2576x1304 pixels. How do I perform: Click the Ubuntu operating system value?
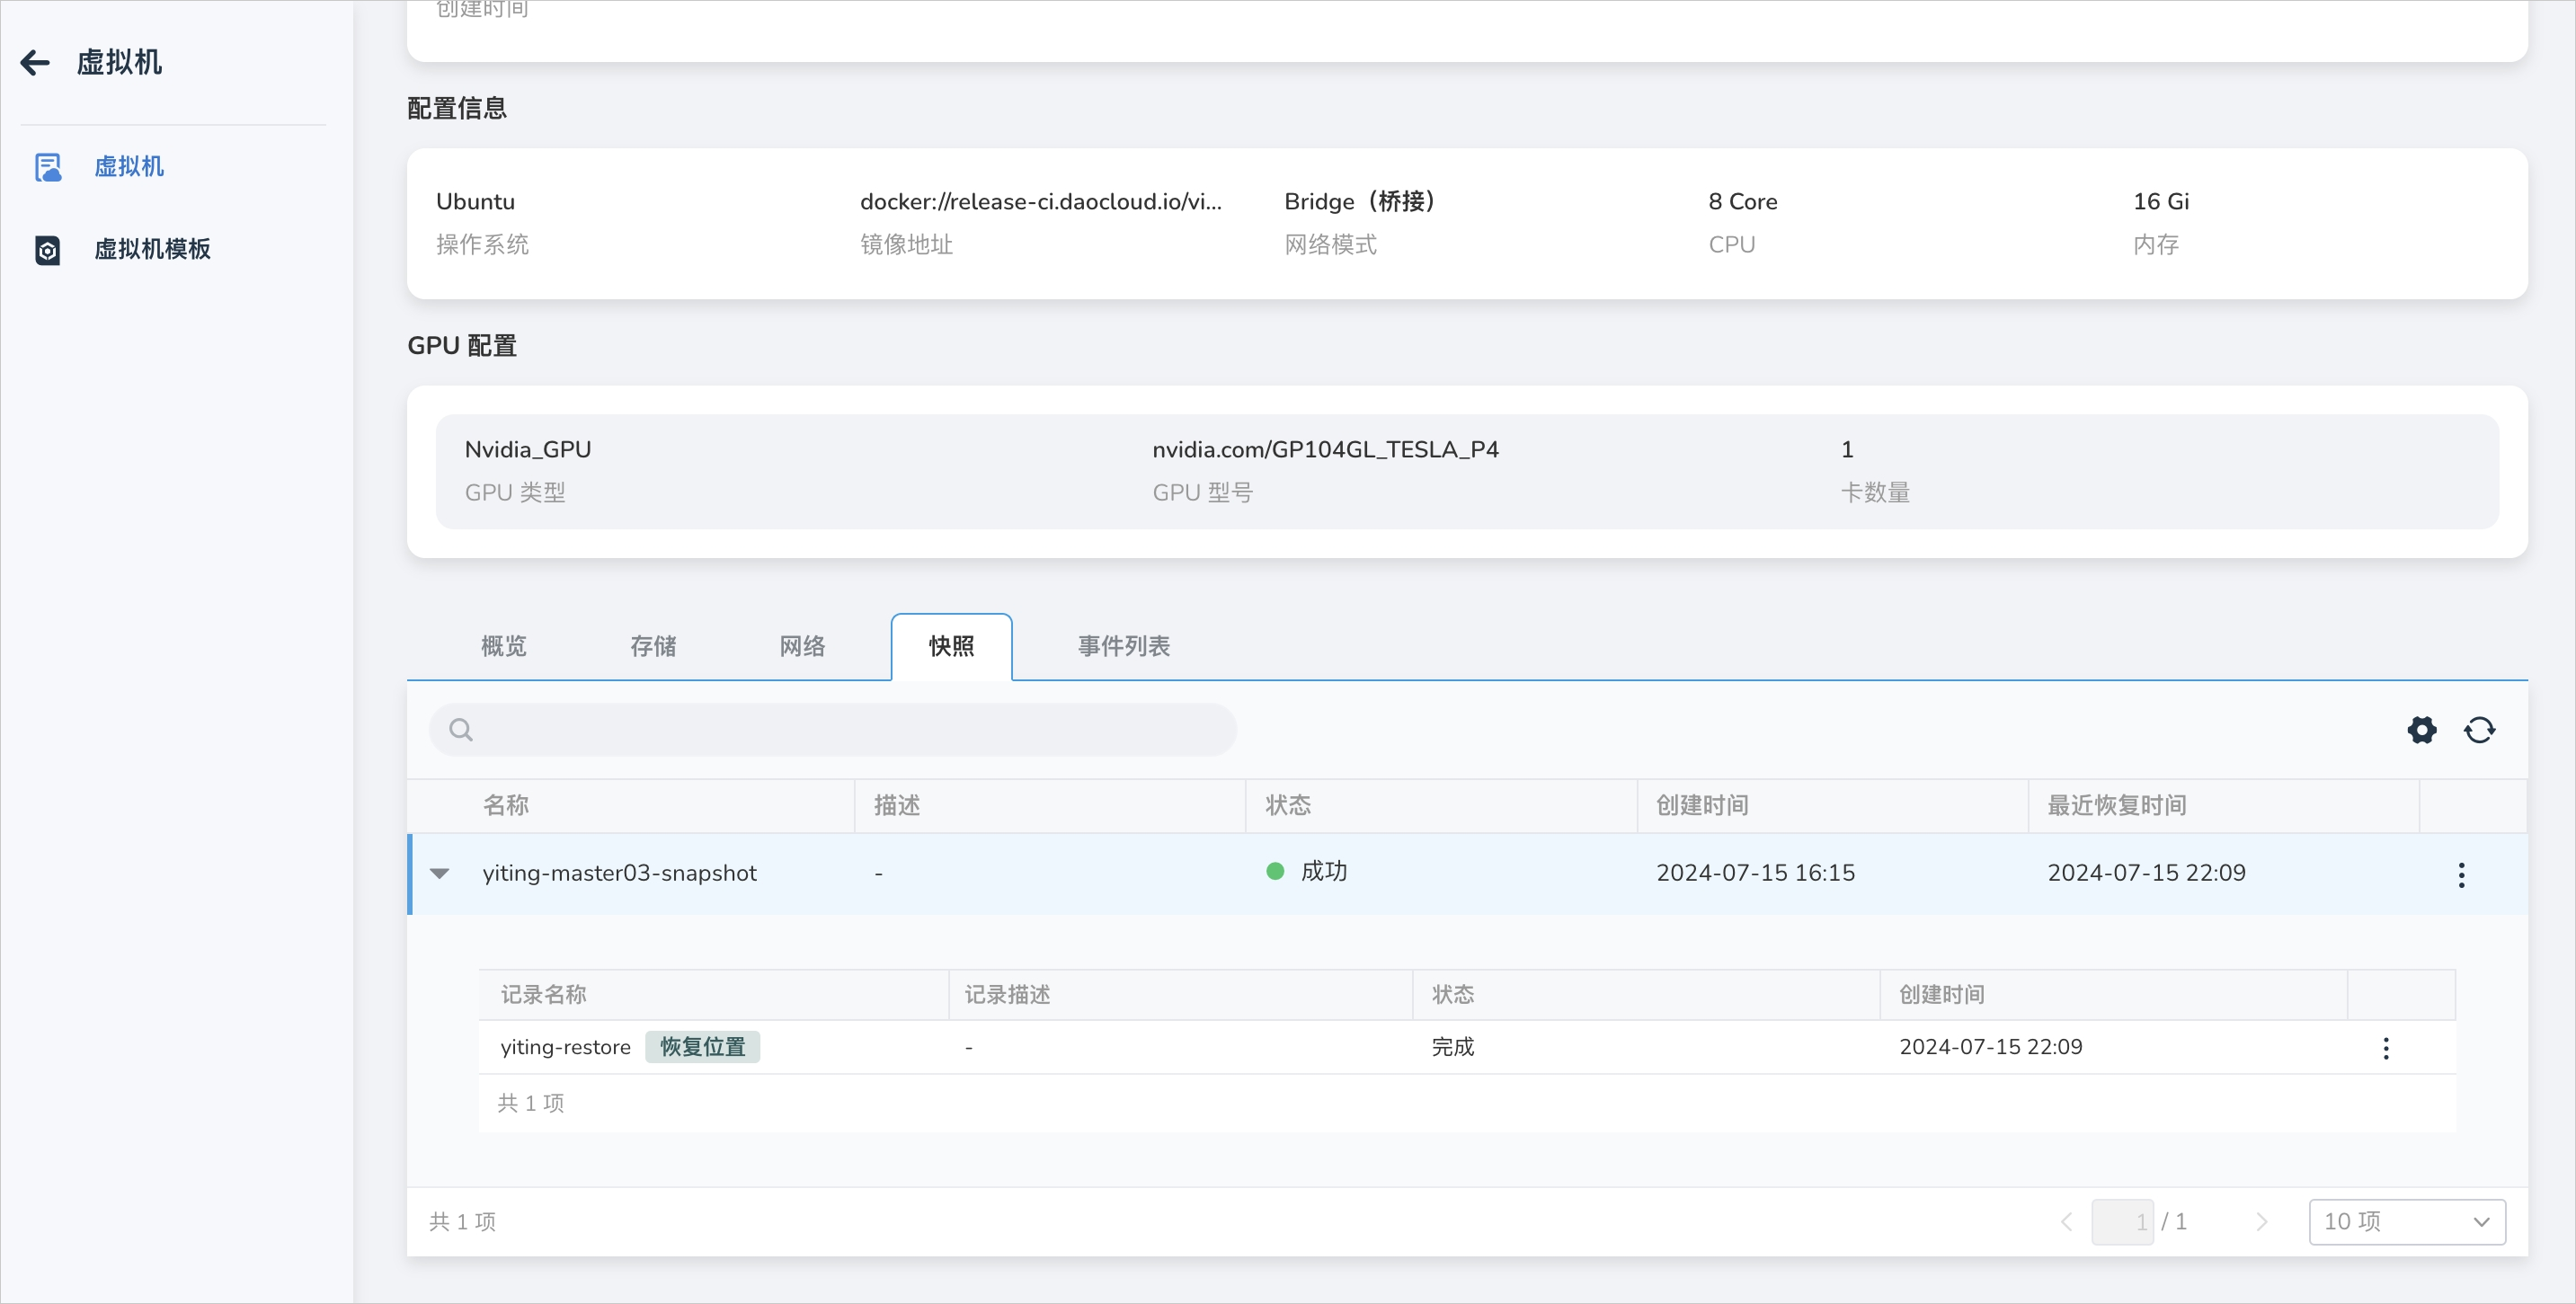point(475,202)
